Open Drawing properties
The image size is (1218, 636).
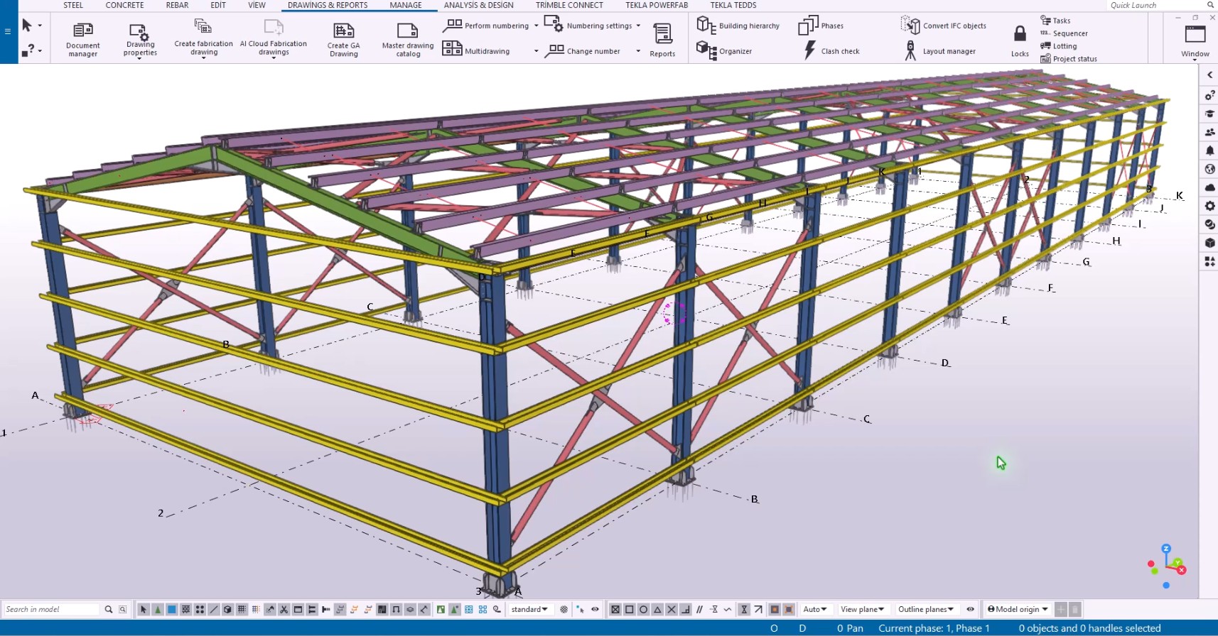140,39
